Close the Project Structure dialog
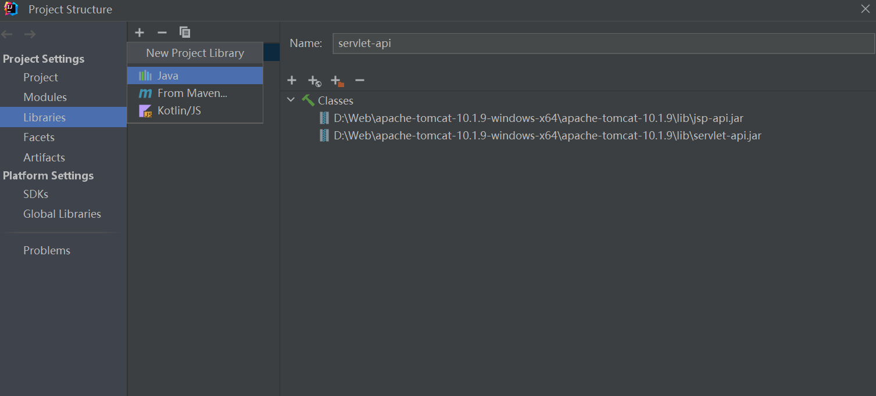This screenshot has width=876, height=396. point(865,8)
